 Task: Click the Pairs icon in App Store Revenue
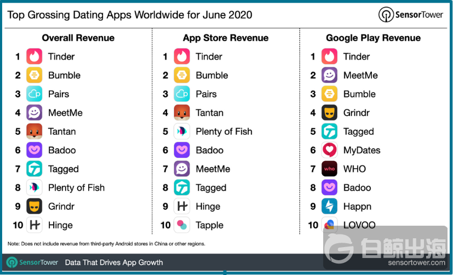(182, 94)
